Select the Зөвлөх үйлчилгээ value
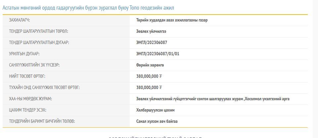 [x=151, y=31]
